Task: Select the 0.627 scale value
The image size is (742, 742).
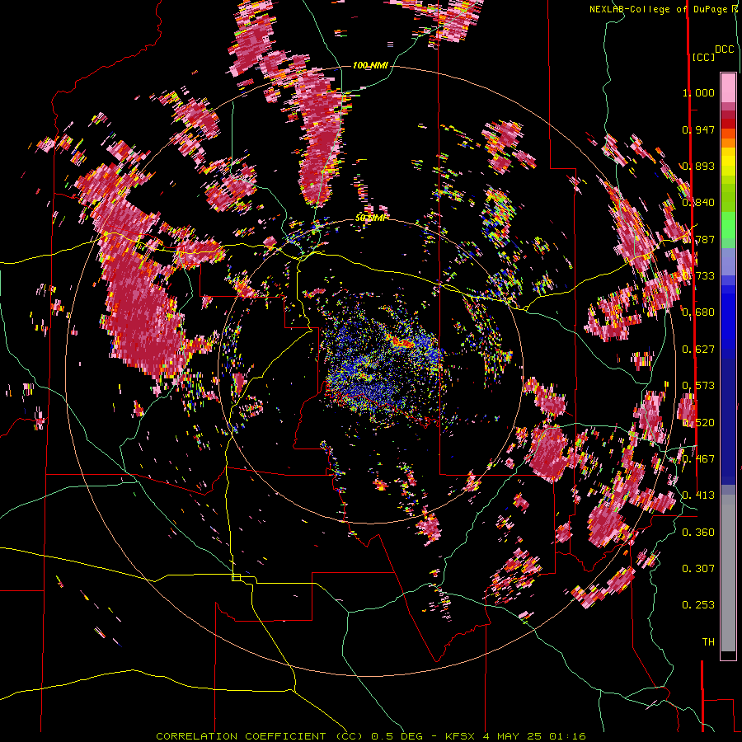Action: point(698,350)
